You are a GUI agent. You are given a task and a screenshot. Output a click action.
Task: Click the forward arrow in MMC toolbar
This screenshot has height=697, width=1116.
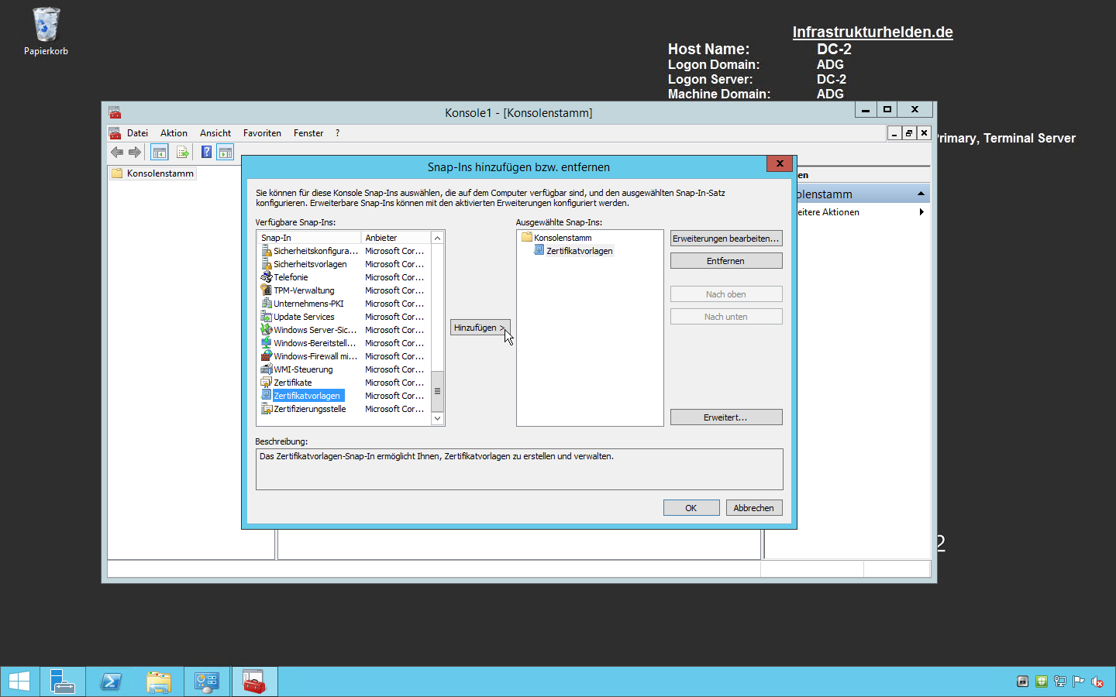point(135,153)
